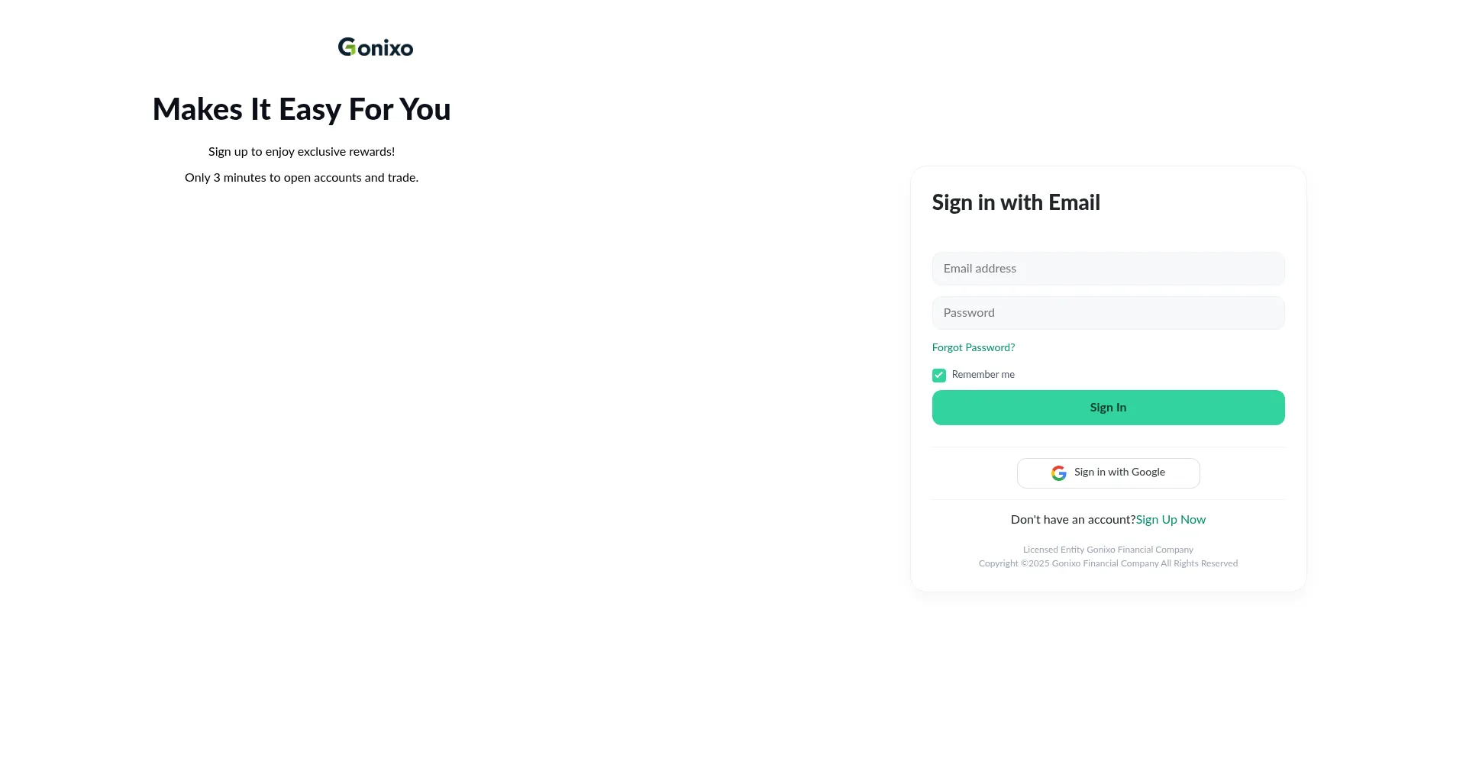The image size is (1466, 758).
Task: Click the word "Email" in the card heading
Action: click(1074, 202)
